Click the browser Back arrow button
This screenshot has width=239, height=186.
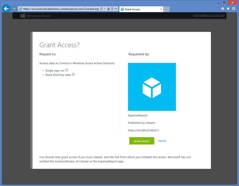pyautogui.click(x=6, y=9)
